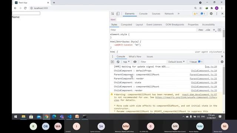Open the Layout sub-tab
This screenshot has height=133, width=237.
point(139,25)
